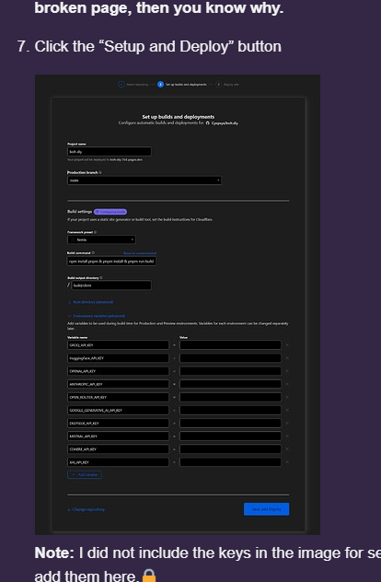Open the Framework preset dropdown showing Remix
Viewport: 381px width, 582px height.
point(101,239)
